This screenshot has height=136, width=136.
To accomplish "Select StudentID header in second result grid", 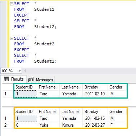I will tap(26, 112).
